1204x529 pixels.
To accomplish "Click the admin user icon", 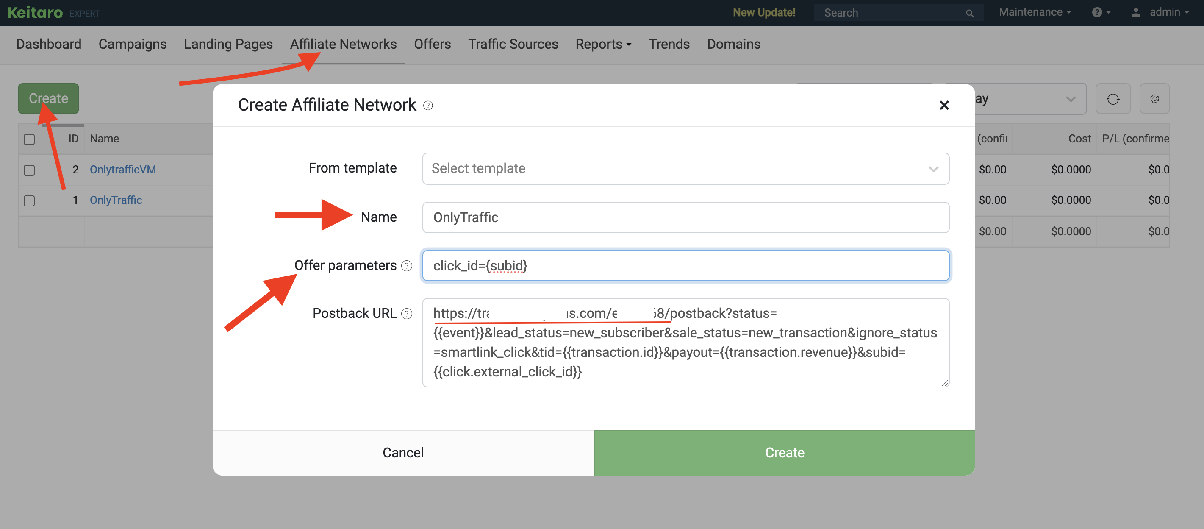I will click(x=1135, y=13).
